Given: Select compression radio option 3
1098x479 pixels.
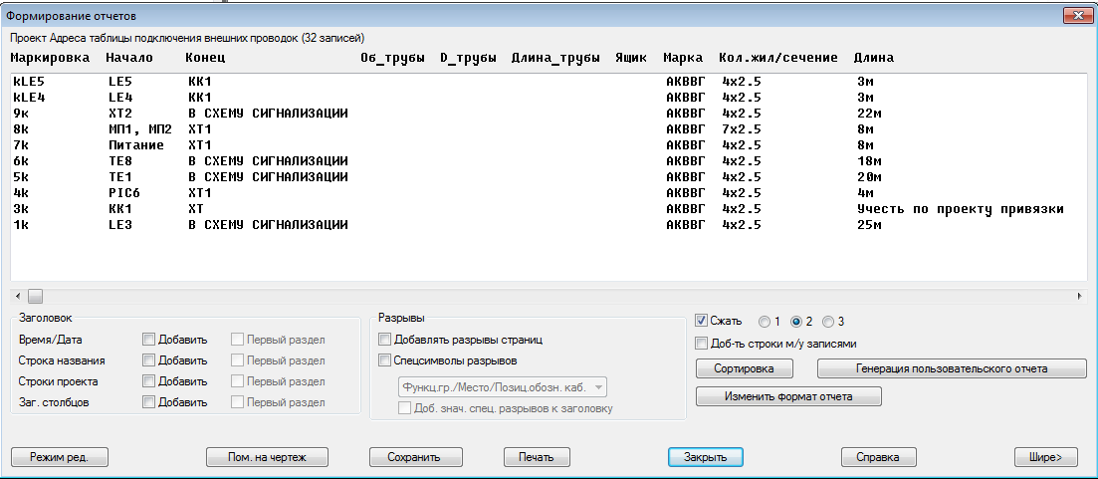Looking at the screenshot, I should click(828, 322).
